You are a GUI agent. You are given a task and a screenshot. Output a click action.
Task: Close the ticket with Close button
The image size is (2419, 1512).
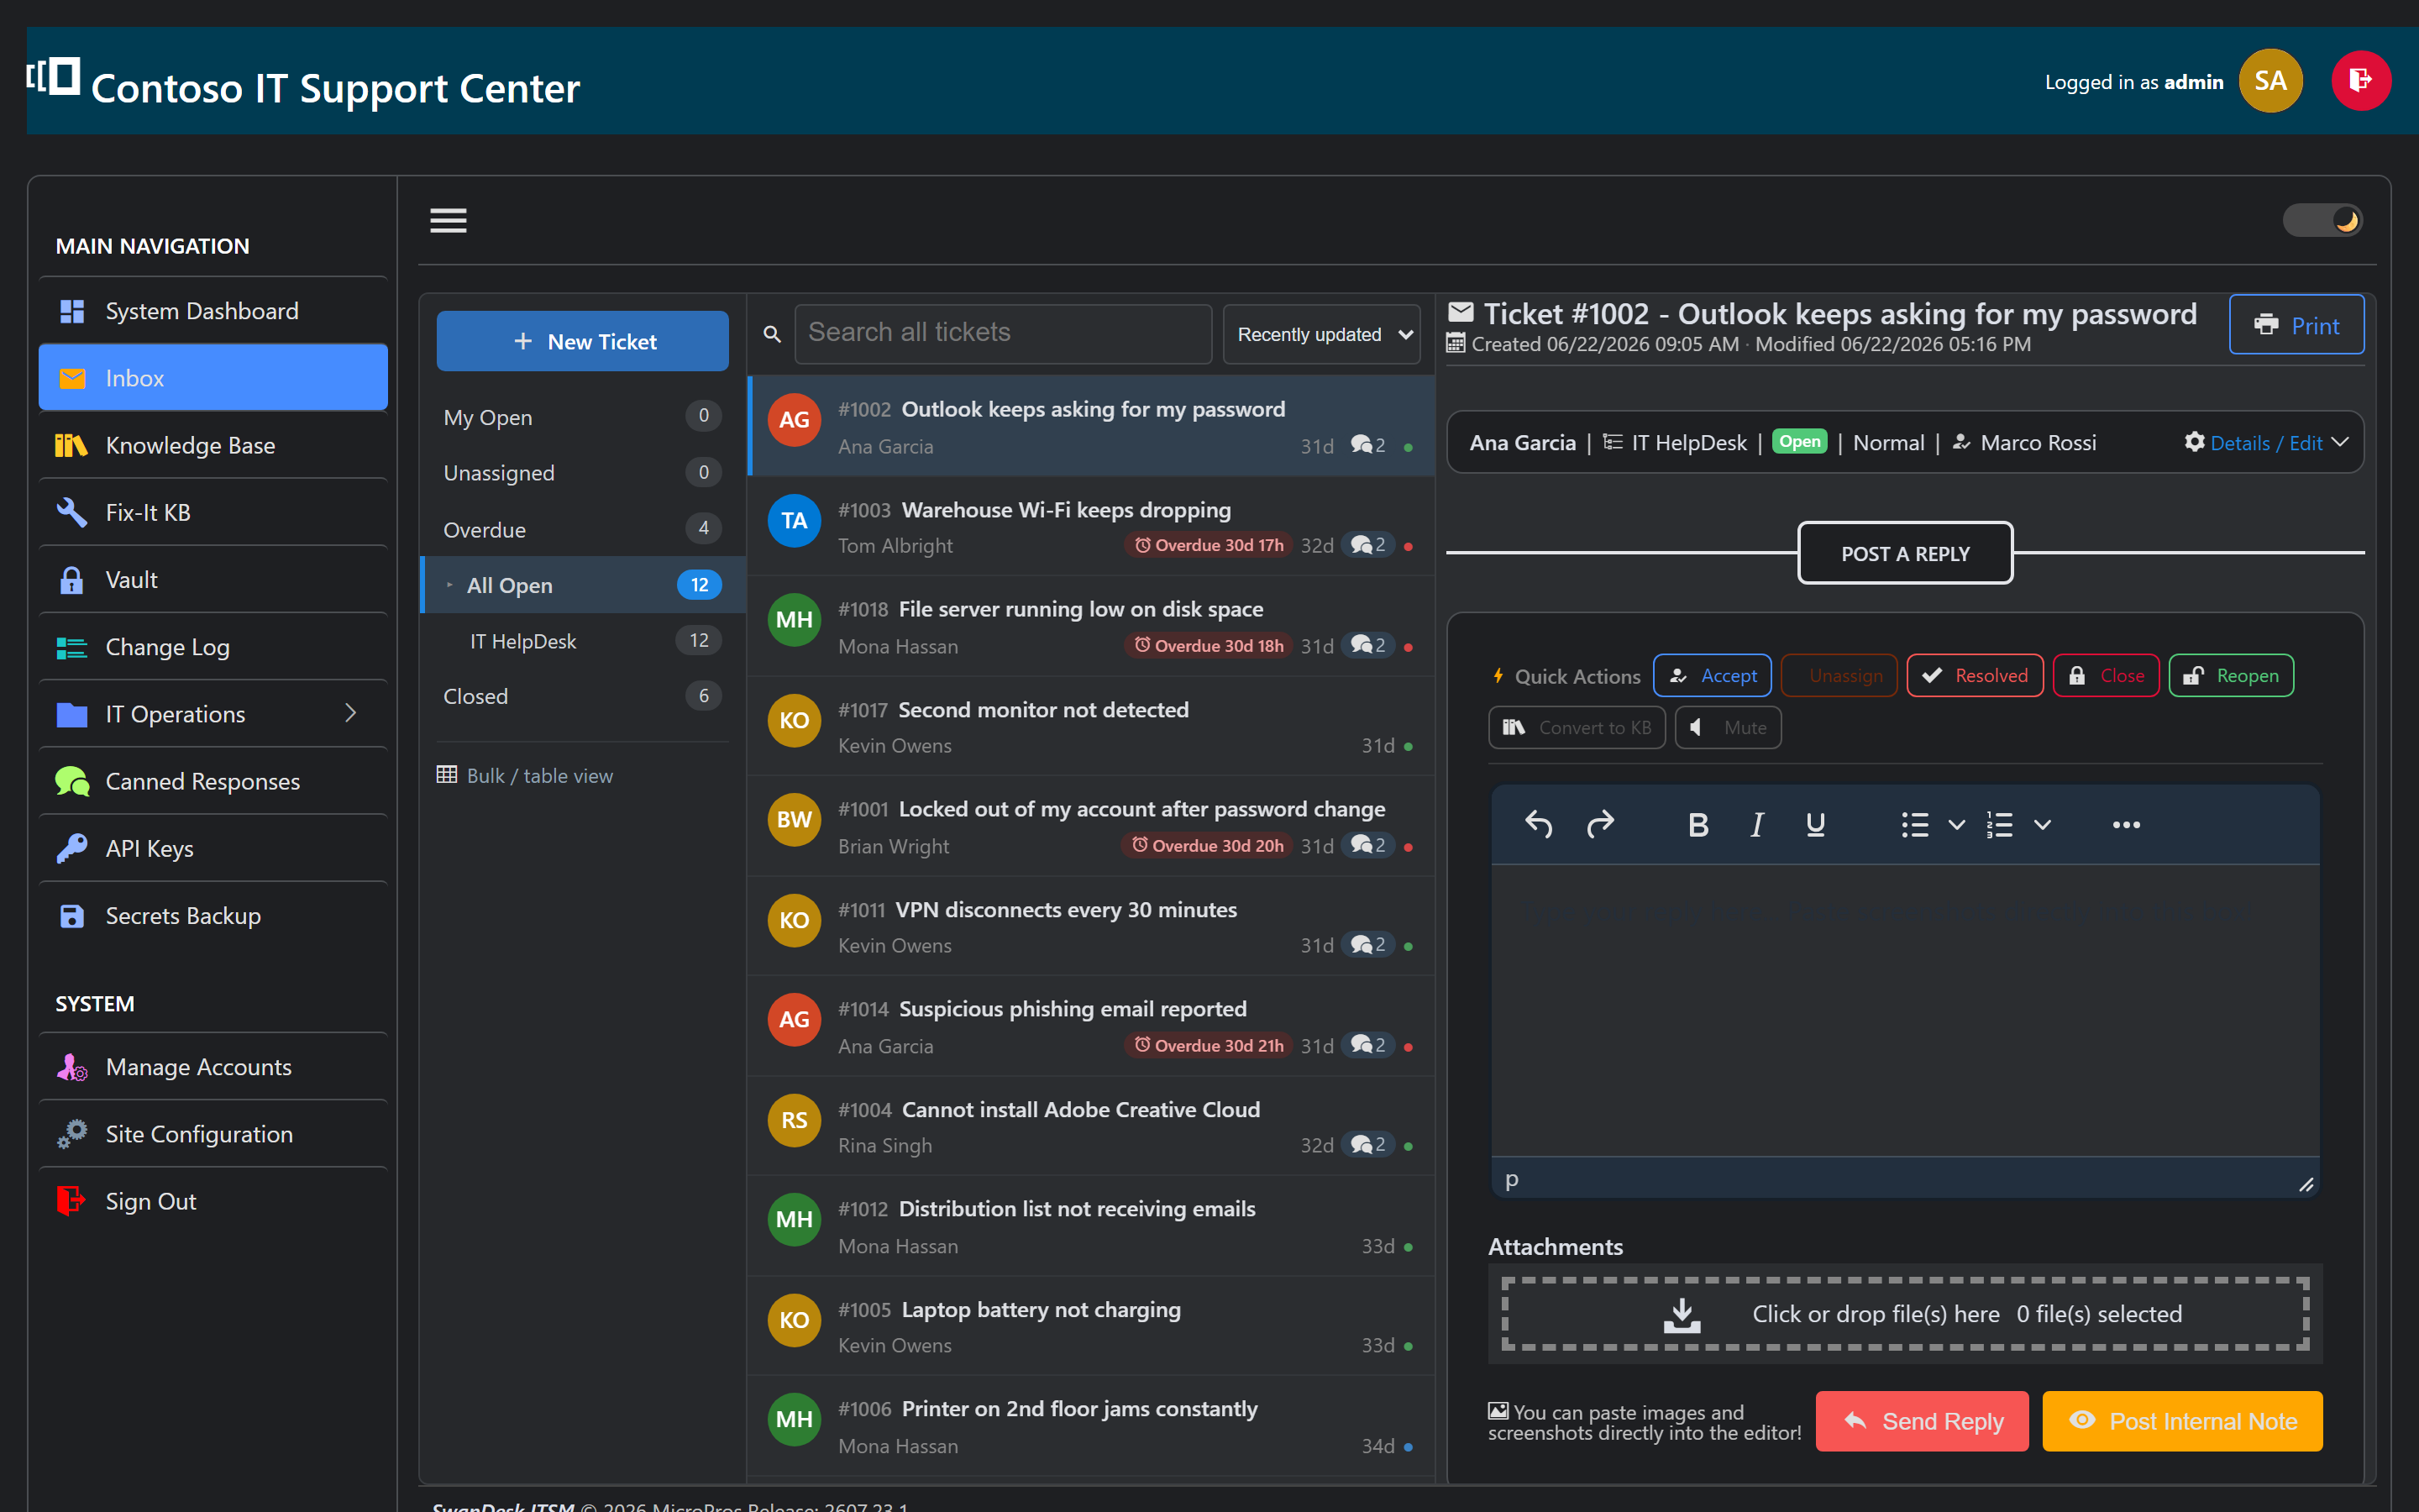coord(2105,676)
